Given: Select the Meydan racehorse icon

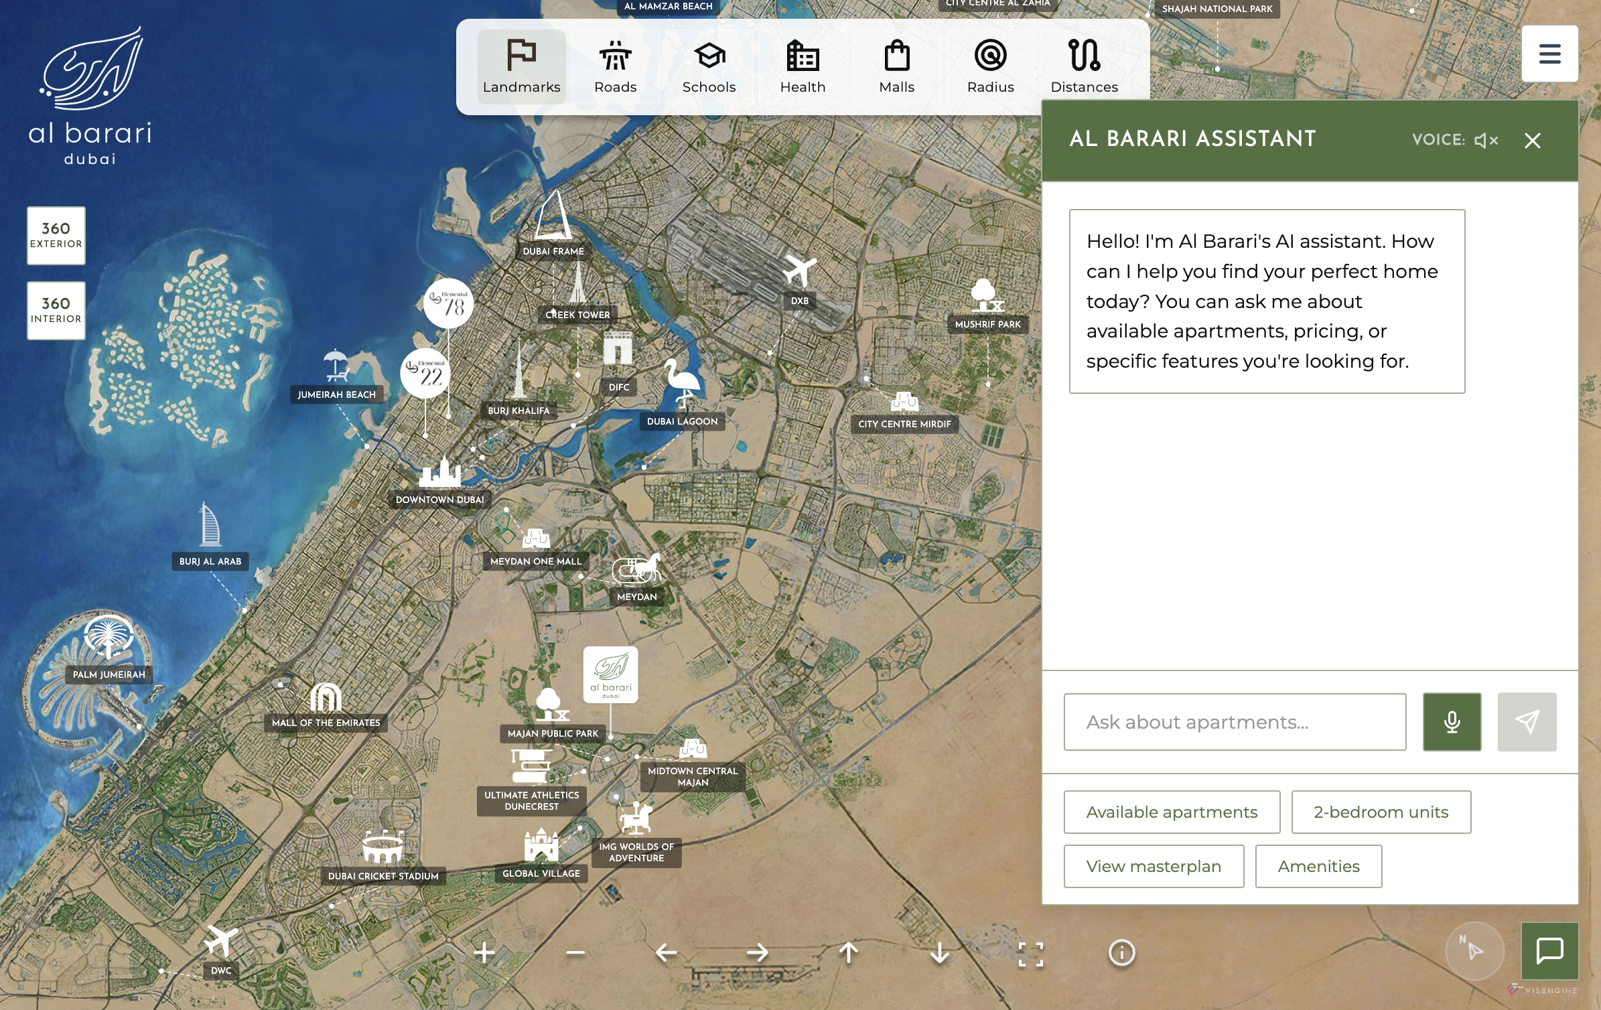Looking at the screenshot, I should [x=636, y=569].
